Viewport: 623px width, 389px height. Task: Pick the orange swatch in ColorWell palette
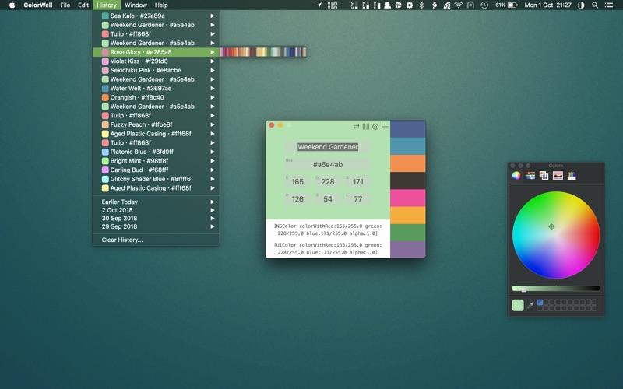[407, 163]
